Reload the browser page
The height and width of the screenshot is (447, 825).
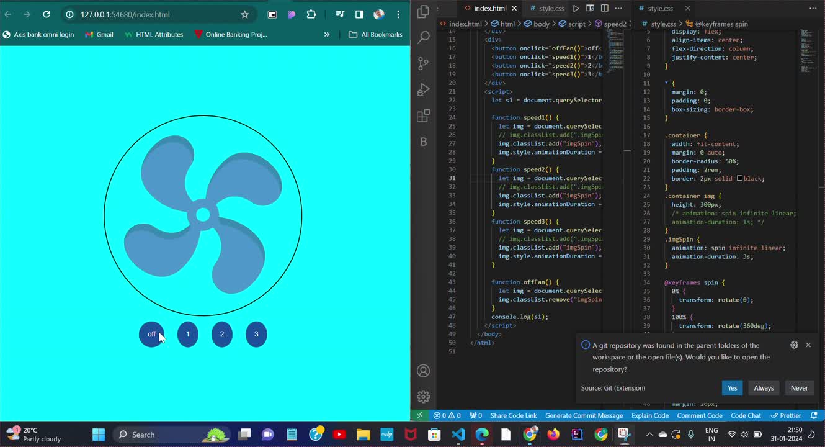click(47, 14)
